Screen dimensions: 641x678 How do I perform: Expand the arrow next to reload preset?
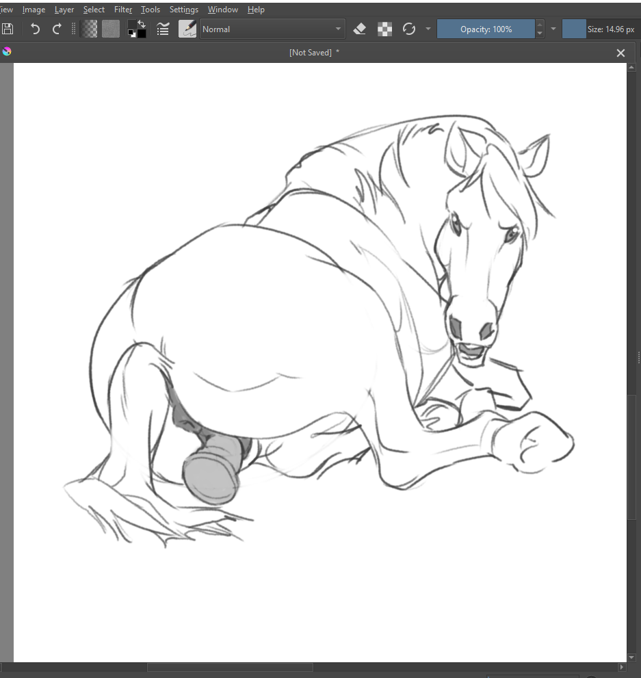point(428,29)
